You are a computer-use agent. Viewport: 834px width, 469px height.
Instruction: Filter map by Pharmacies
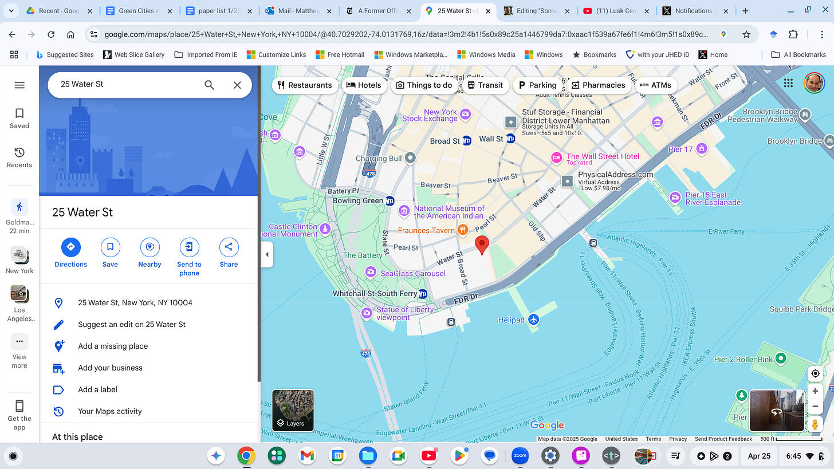(598, 85)
